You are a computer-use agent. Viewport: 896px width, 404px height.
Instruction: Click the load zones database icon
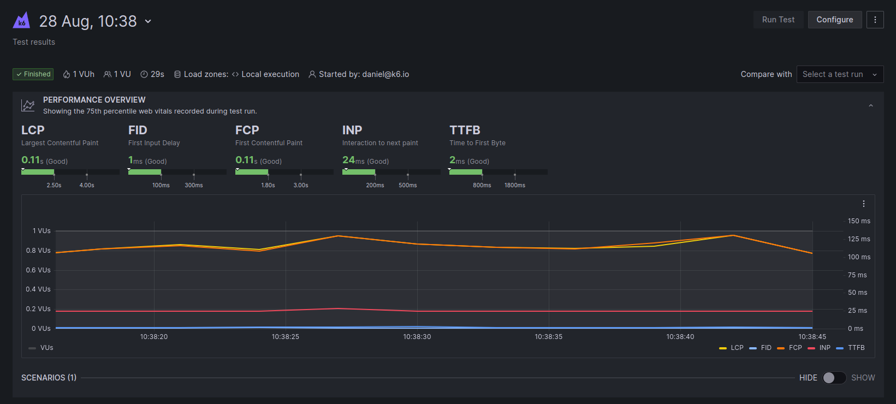pos(177,74)
